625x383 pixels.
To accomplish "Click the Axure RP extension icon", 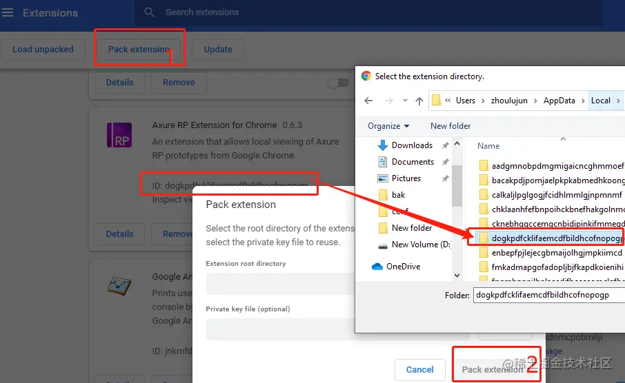I will [119, 135].
